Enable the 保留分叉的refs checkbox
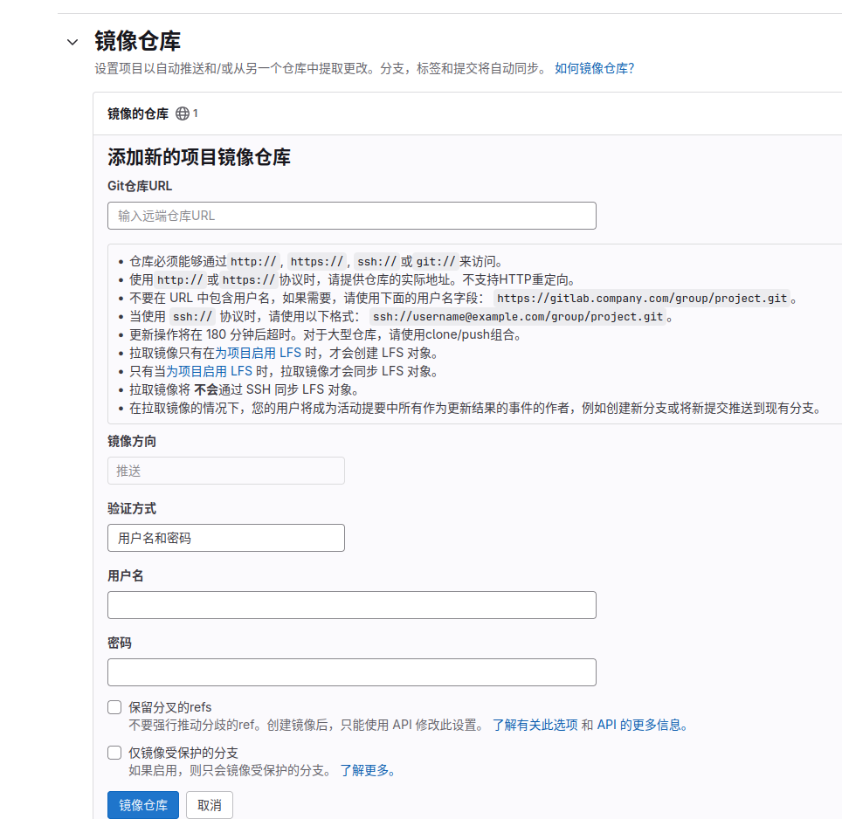Image resolution: width=842 pixels, height=819 pixels. tap(114, 707)
